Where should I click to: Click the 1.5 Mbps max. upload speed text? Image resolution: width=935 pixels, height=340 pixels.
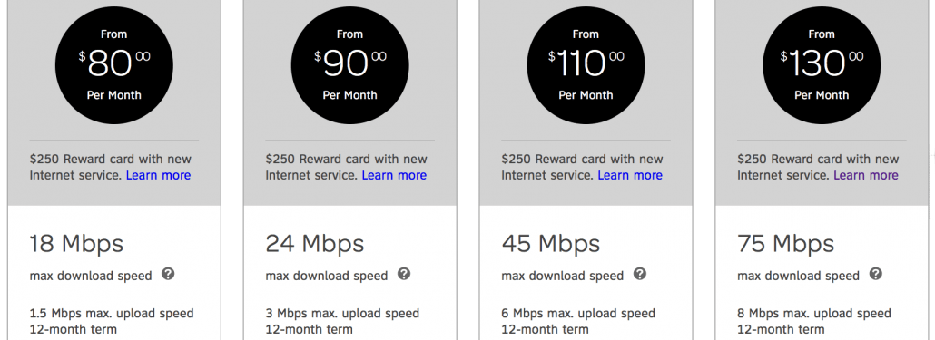(112, 313)
